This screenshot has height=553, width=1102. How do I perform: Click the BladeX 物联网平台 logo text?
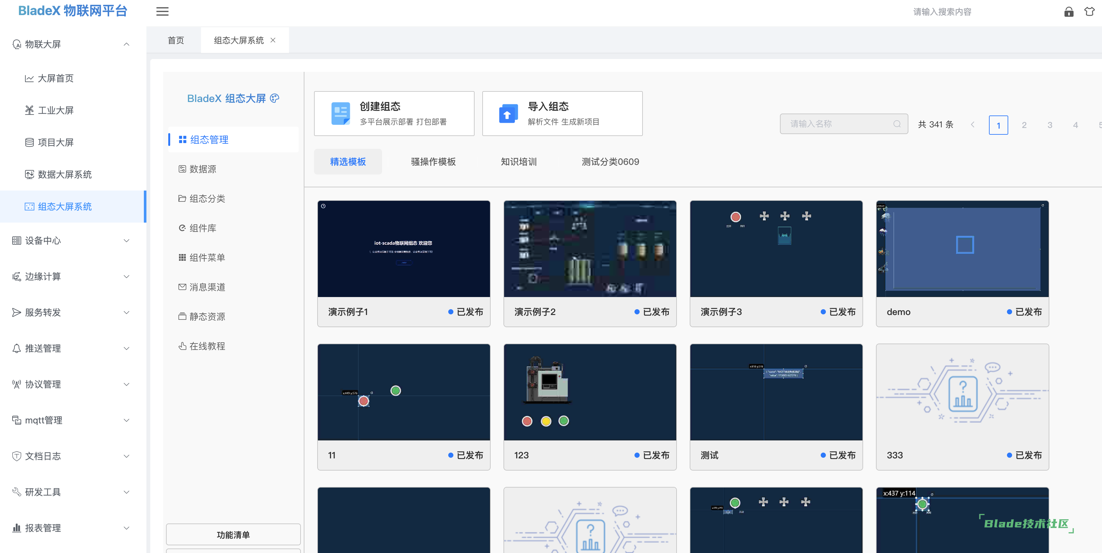coord(73,11)
